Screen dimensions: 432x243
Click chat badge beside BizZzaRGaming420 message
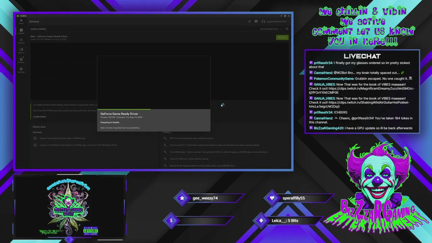coord(311,128)
